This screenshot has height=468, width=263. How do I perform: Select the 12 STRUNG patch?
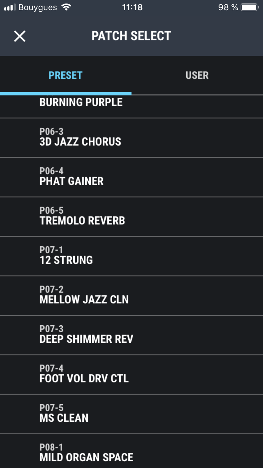click(66, 256)
